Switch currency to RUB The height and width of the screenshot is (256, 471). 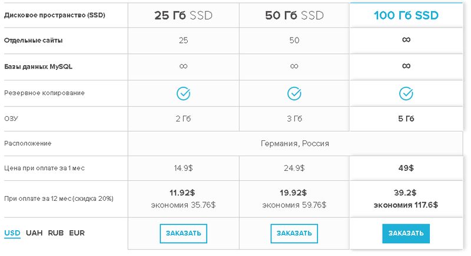[x=56, y=233]
